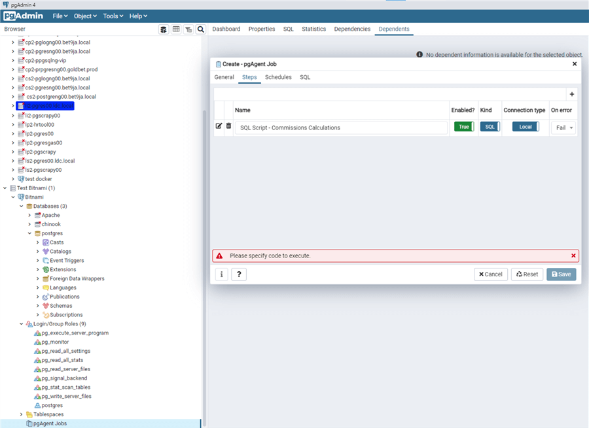The height and width of the screenshot is (428, 589).
Task: Open the Query Tool toolbar icon
Action: [164, 29]
